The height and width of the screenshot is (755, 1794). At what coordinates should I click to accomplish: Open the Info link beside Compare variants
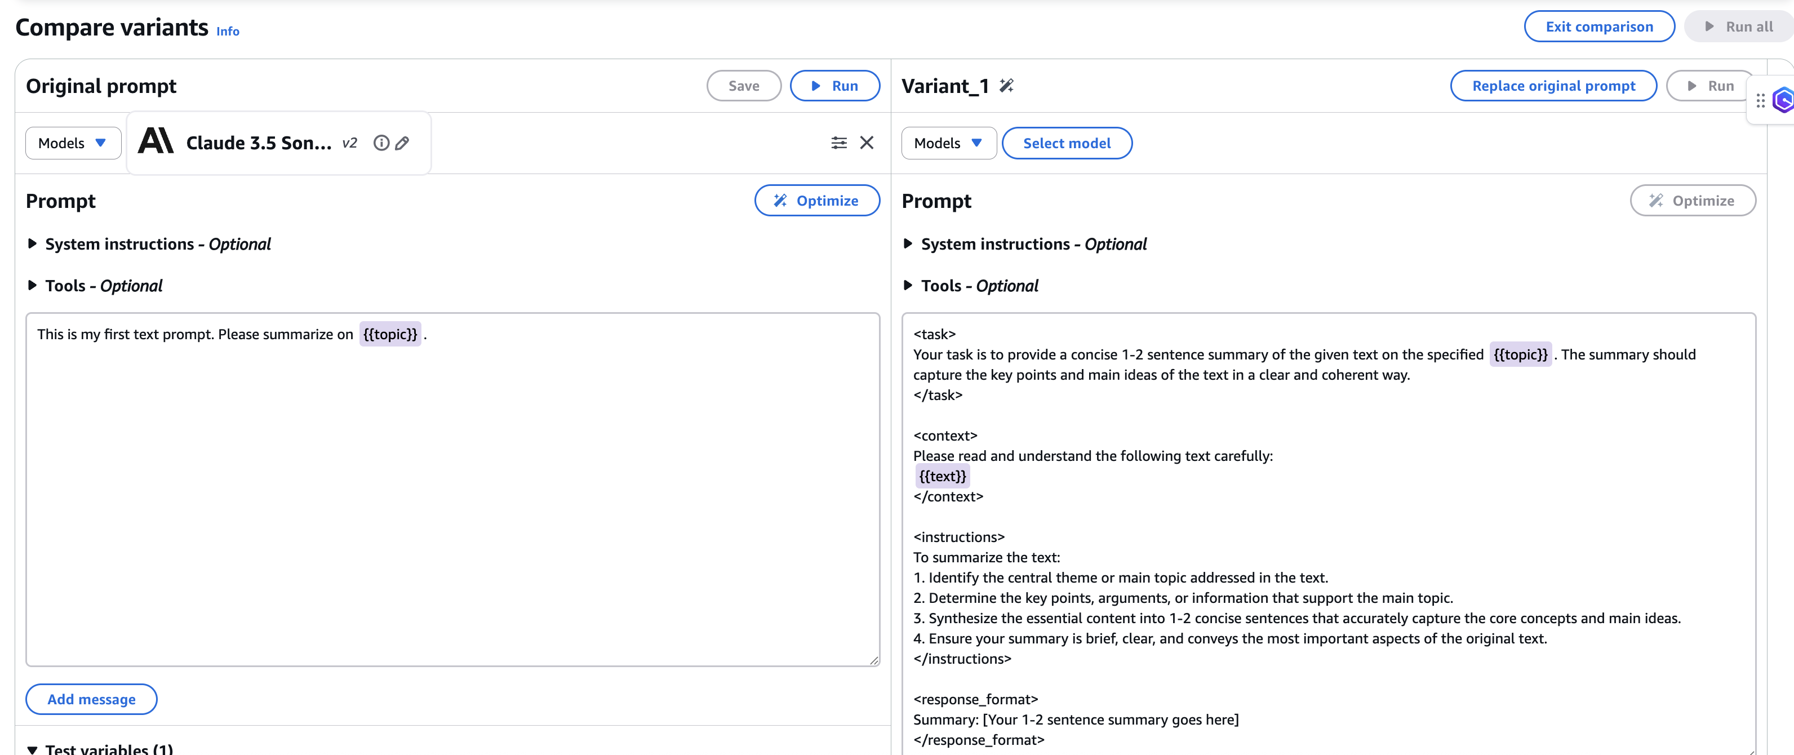227,32
